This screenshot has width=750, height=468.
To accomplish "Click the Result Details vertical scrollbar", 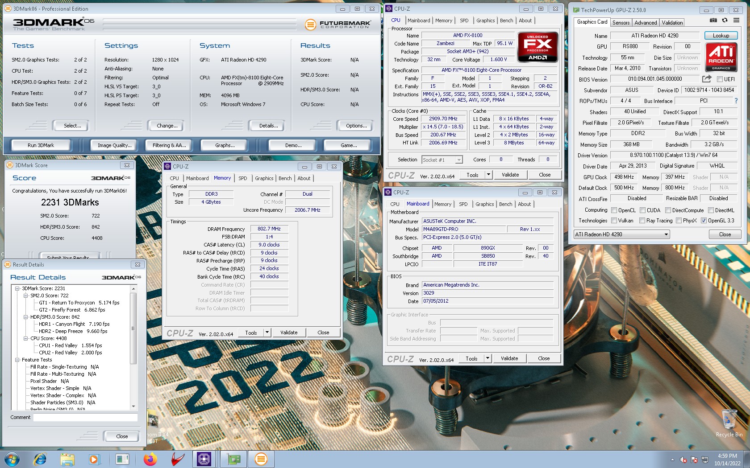I will [x=133, y=348].
